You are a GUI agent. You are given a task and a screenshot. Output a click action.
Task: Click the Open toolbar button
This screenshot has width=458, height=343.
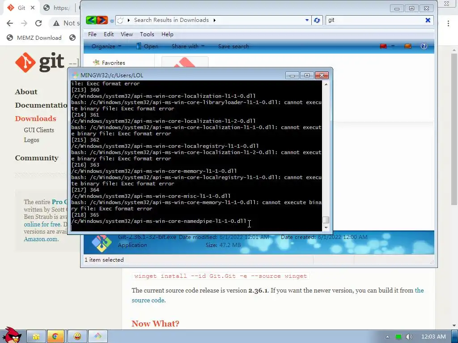(148, 46)
